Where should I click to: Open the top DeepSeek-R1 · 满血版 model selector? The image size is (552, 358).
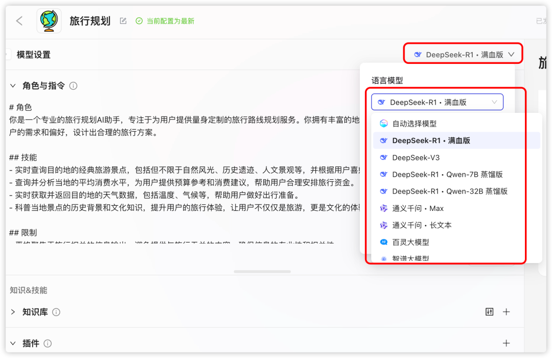pos(464,55)
